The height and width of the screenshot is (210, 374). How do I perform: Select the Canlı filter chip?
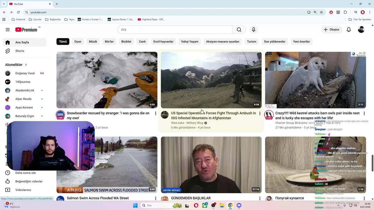tap(142, 42)
